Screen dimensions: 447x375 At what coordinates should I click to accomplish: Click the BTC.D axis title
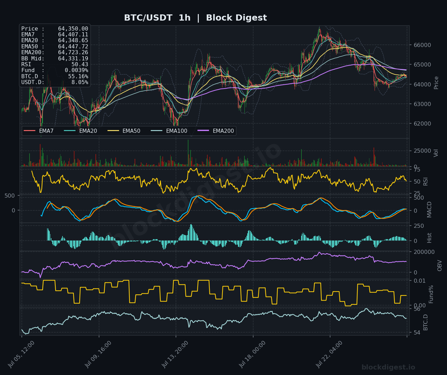(x=426, y=322)
